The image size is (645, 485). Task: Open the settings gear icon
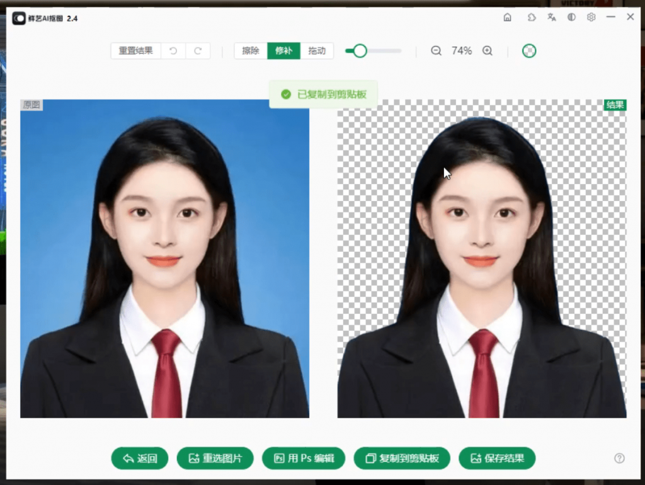click(x=591, y=17)
